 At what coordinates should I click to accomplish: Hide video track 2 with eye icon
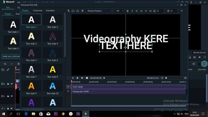tap(12, 84)
